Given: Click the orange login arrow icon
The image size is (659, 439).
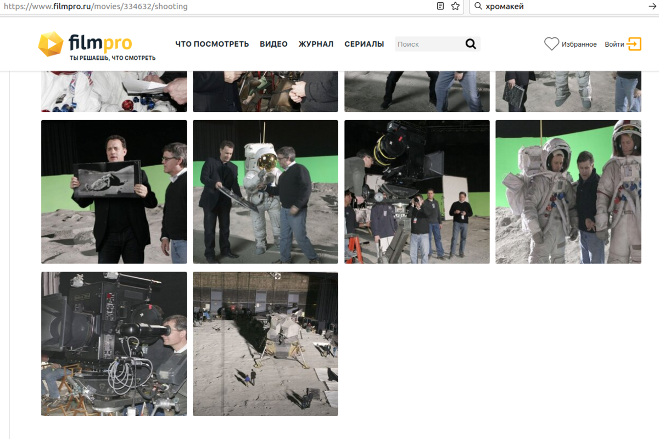Looking at the screenshot, I should point(634,44).
